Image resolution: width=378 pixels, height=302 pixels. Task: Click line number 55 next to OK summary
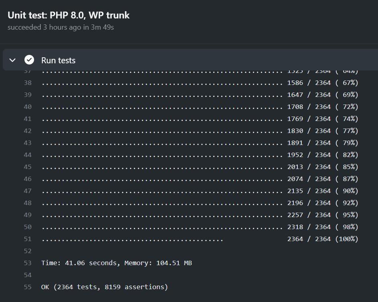coord(27,287)
